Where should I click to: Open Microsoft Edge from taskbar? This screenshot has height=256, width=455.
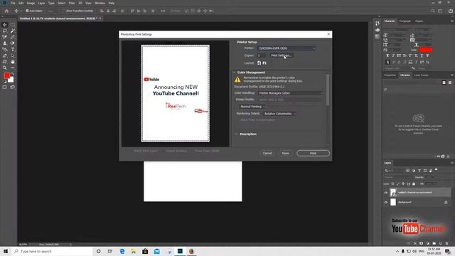122,251
